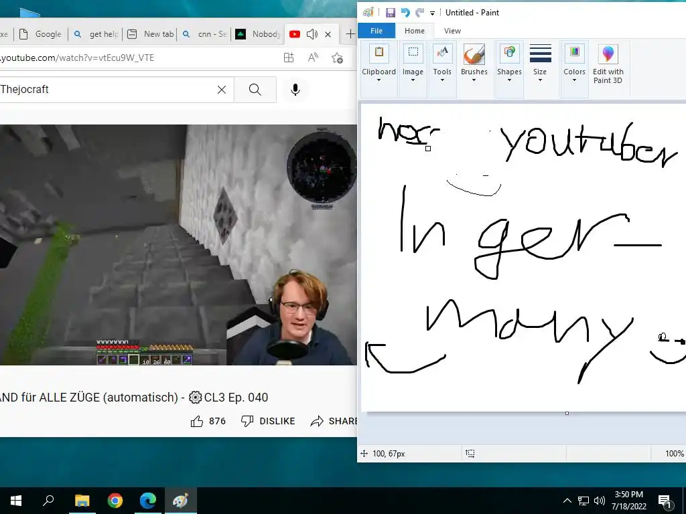
Task: Expand the Image dropdown arrow
Action: 413,80
